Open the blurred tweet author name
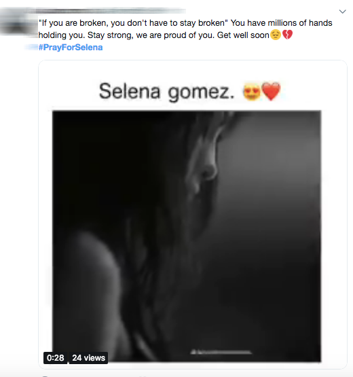This screenshot has width=353, height=377. coord(111,11)
